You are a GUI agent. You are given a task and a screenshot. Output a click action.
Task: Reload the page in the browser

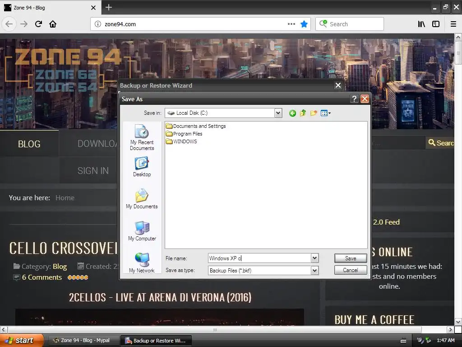38,24
